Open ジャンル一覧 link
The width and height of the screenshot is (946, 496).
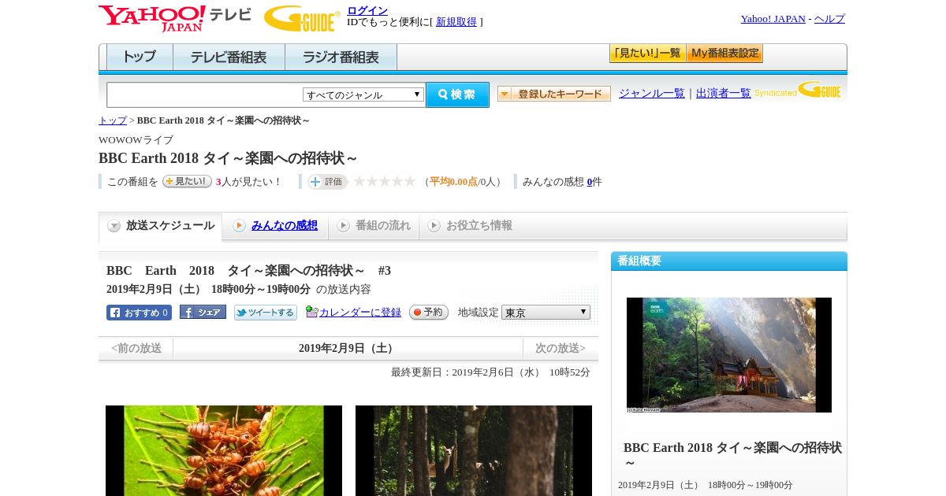[652, 93]
